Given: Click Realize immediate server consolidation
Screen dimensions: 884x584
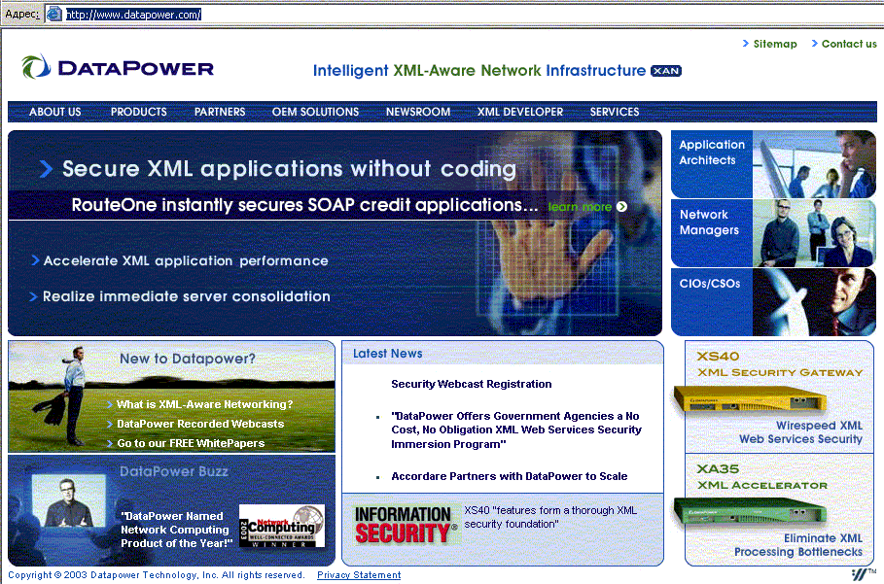Looking at the screenshot, I should [x=187, y=296].
